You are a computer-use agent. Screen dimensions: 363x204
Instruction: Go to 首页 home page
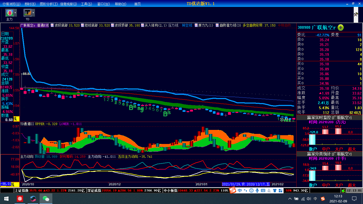coord(137,4)
